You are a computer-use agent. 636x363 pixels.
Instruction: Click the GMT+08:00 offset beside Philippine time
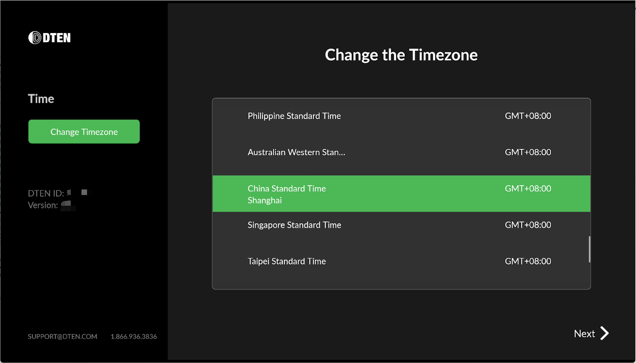528,116
